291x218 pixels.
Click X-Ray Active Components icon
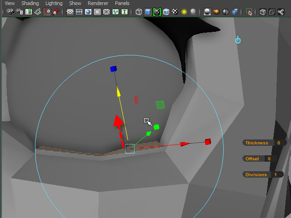[272, 12]
